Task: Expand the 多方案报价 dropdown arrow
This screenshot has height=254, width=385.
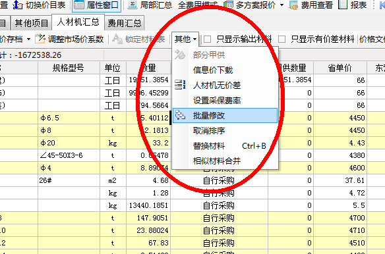Action: (x=281, y=5)
